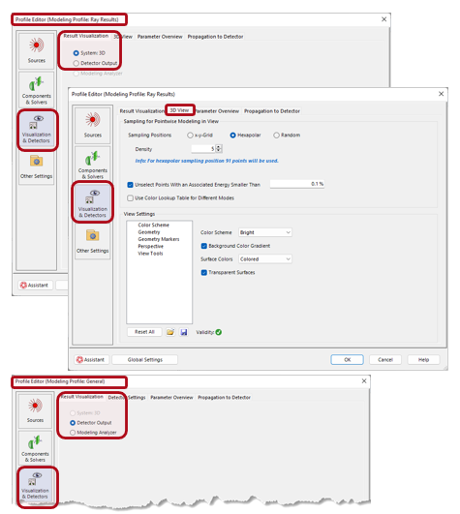Click the save settings disk icon
The width and height of the screenshot is (460, 514).
[184, 332]
